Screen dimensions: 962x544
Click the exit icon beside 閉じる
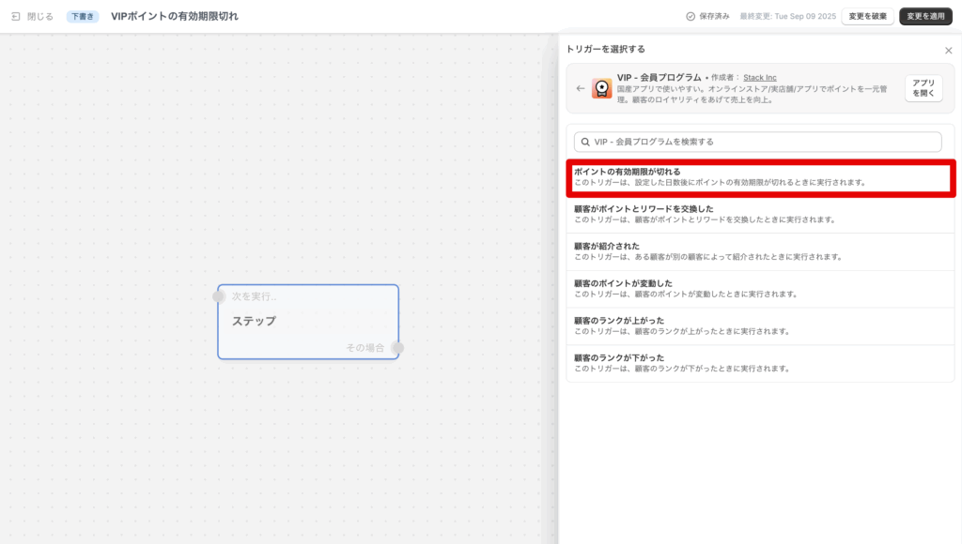(16, 17)
